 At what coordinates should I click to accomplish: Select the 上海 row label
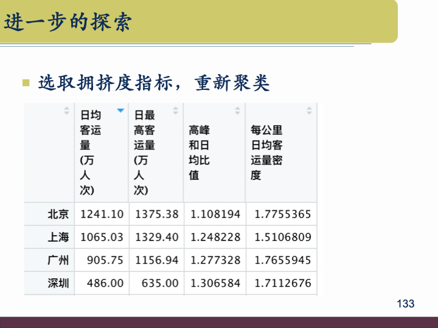(58, 237)
